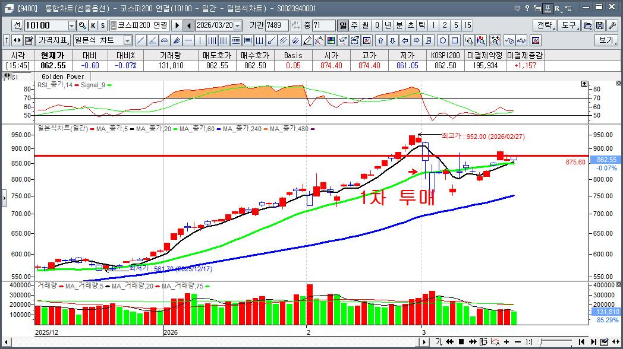
Task: Click the candle magnifier icon
Action: pyautogui.click(x=481, y=40)
